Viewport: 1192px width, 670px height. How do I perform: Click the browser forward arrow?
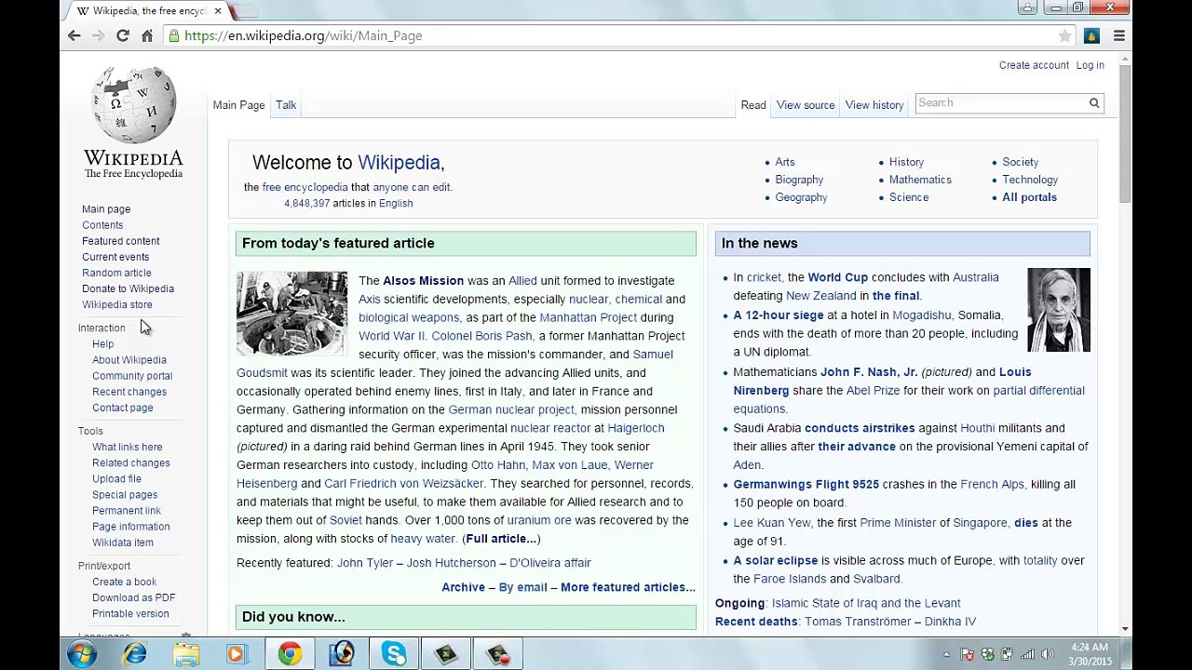click(99, 35)
